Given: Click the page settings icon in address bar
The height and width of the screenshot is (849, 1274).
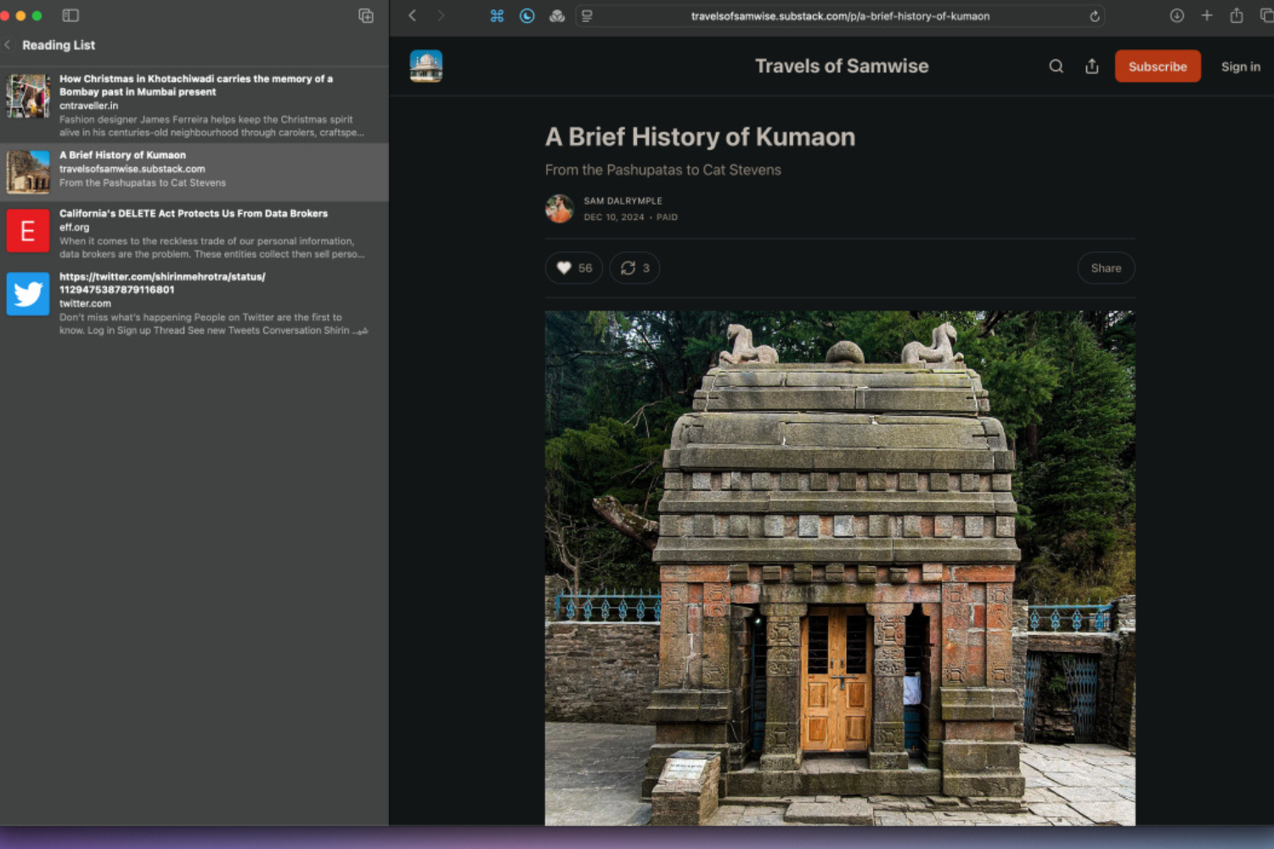Looking at the screenshot, I should pyautogui.click(x=587, y=16).
